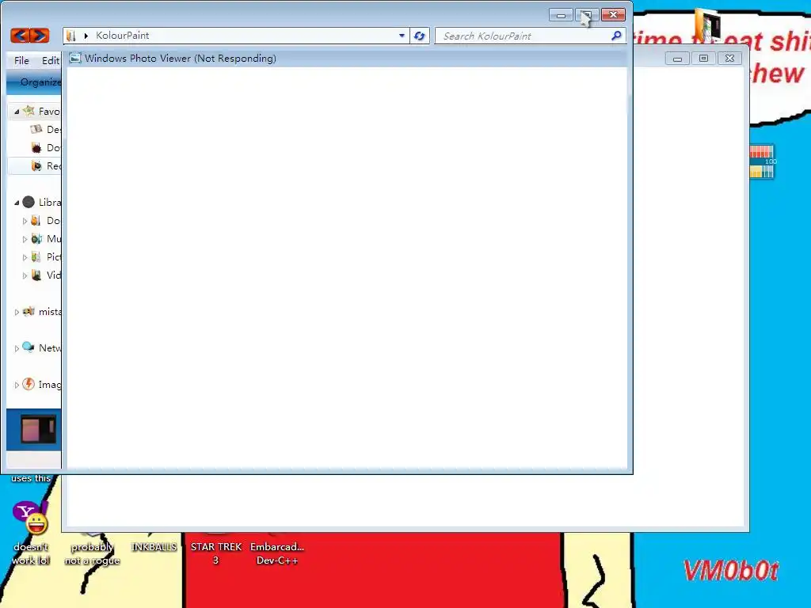Select the STAR TREK 3 desktop shortcut
The image size is (811, 608).
coord(215,553)
